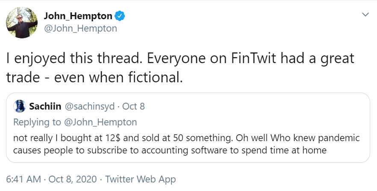This screenshot has height=191, width=377.
Task: Click the bold John_Hempton display name
Action: tap(78, 16)
